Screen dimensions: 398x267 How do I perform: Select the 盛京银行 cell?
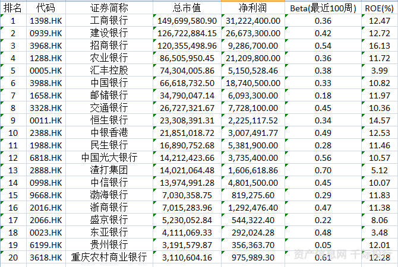click(x=109, y=220)
